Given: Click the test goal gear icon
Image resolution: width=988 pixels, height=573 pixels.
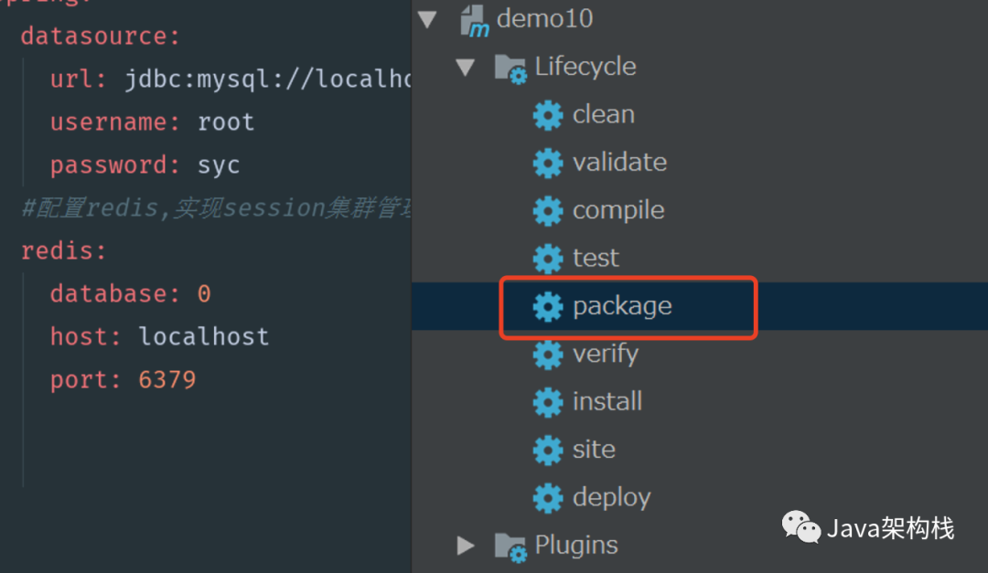Looking at the screenshot, I should coord(547,259).
